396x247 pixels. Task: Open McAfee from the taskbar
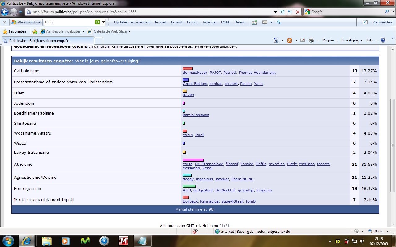123,241
